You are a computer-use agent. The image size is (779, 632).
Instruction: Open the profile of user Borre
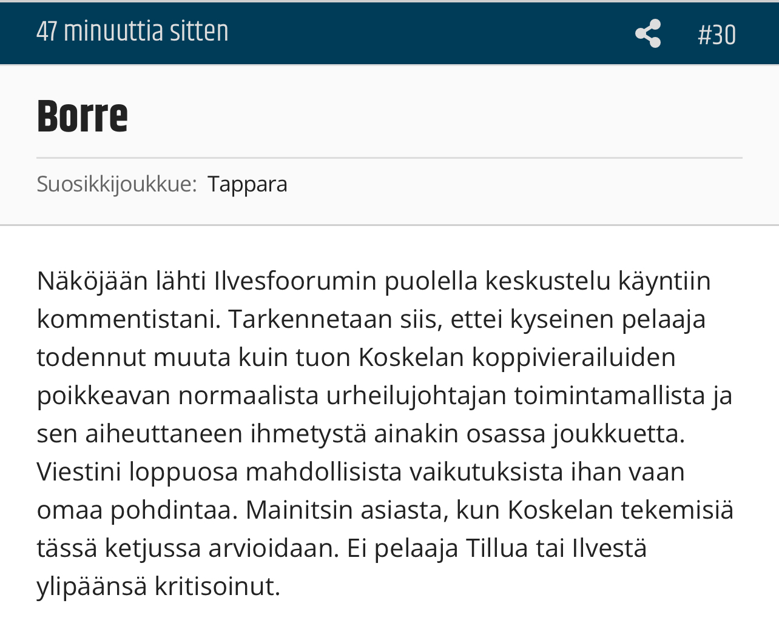pyautogui.click(x=83, y=116)
